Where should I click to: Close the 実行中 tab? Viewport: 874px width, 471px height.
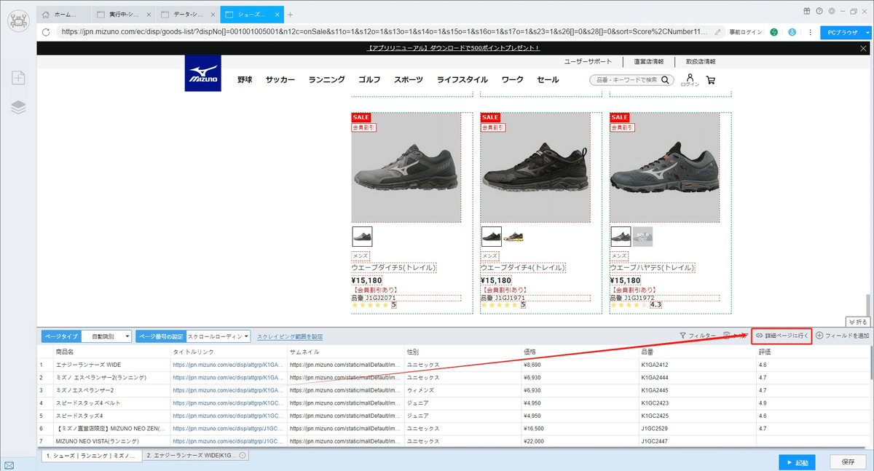148,15
